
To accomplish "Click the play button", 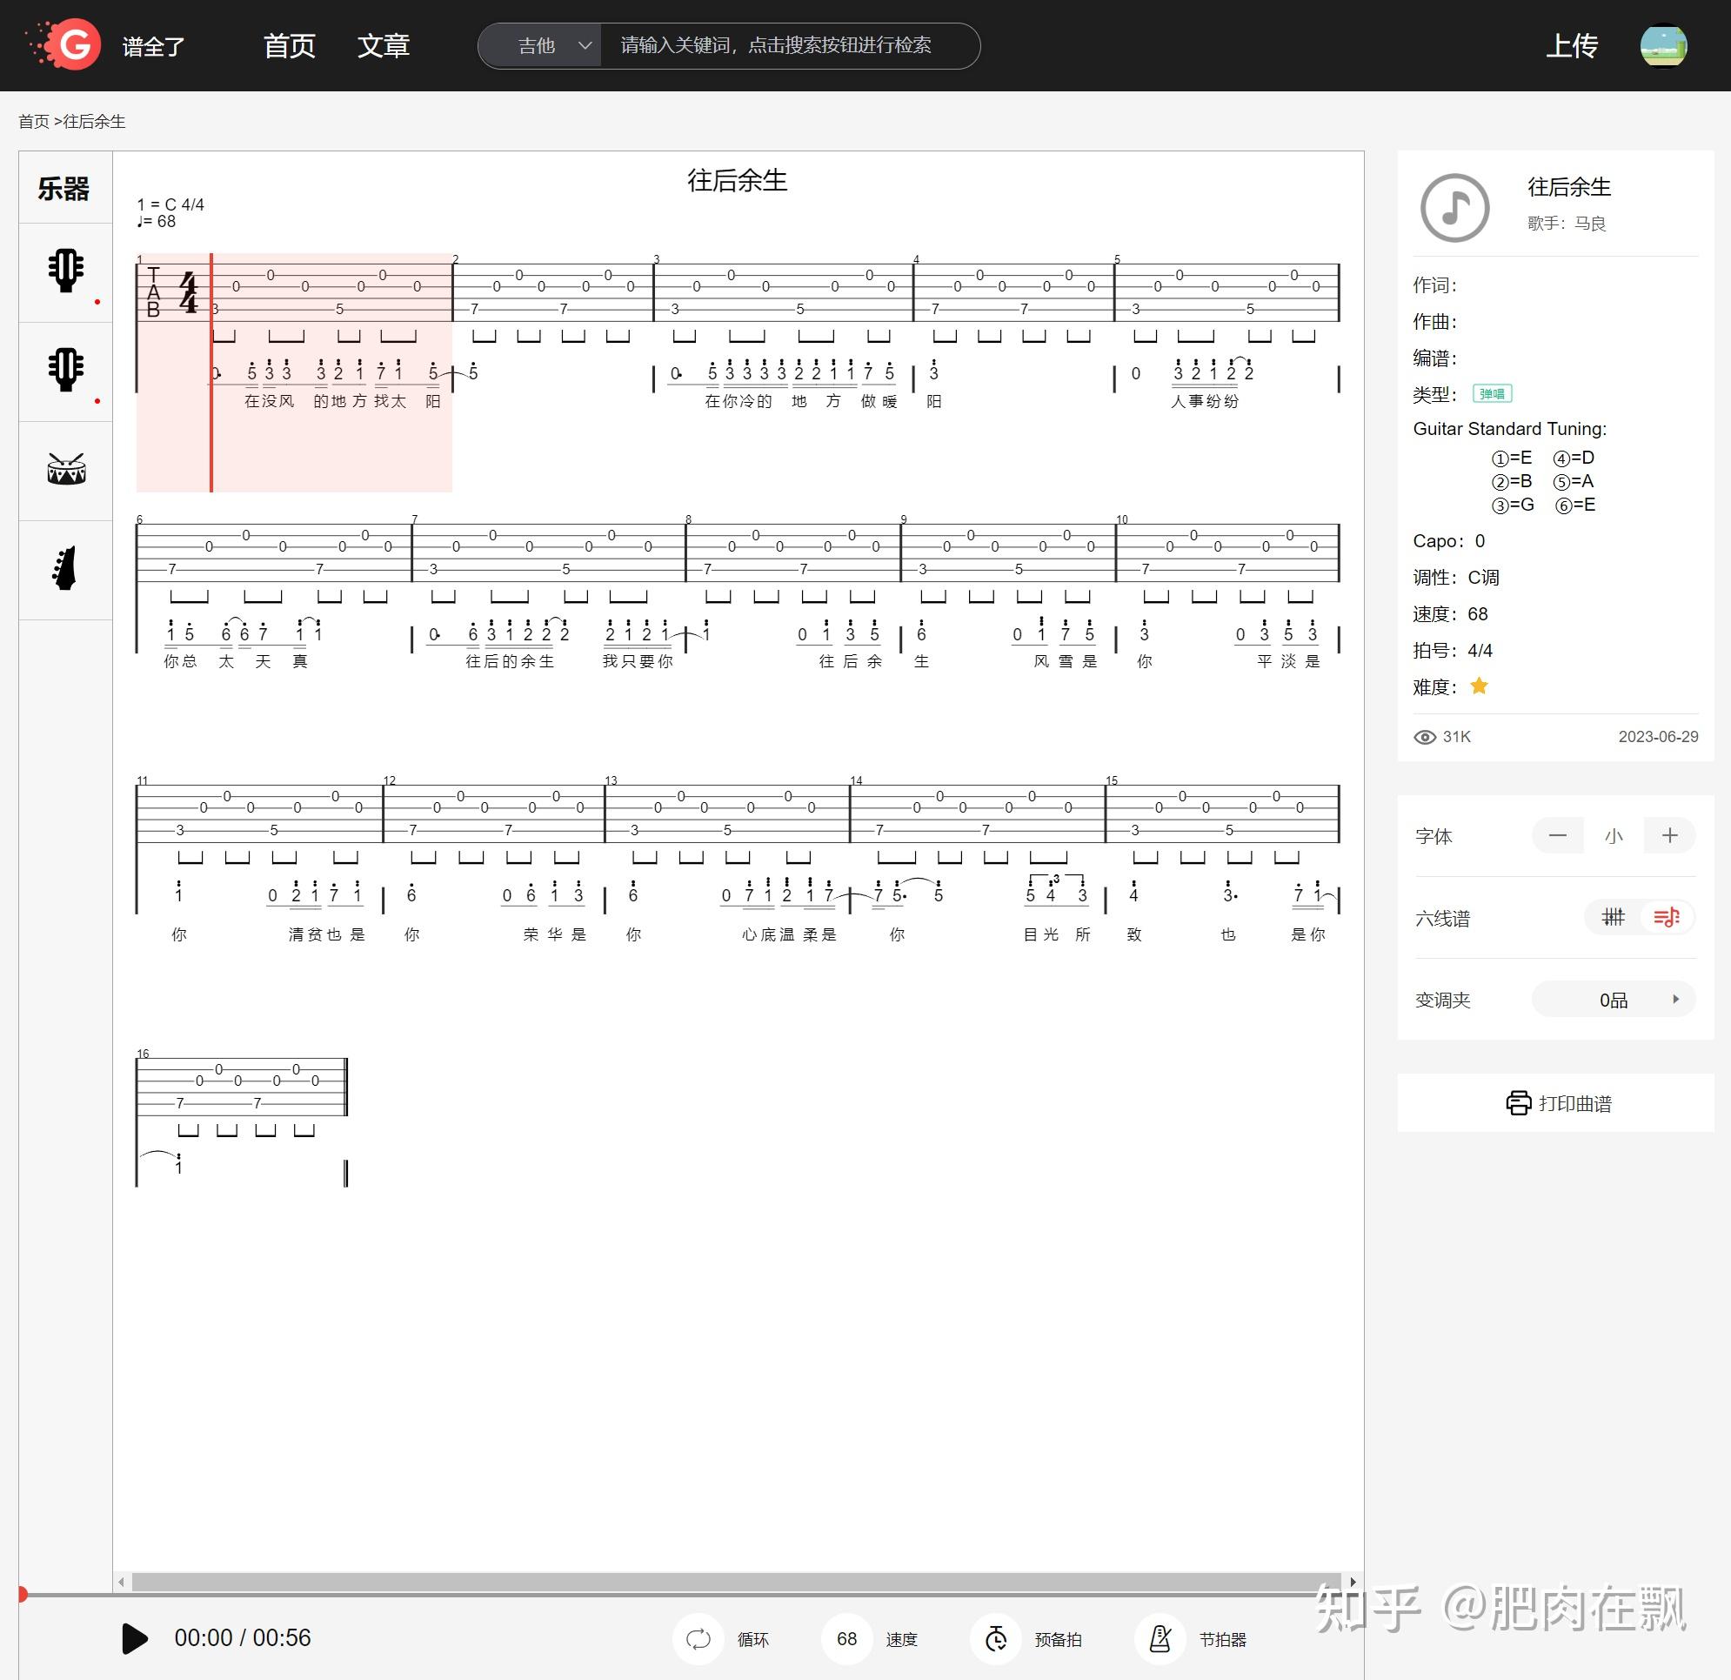I will point(134,1637).
